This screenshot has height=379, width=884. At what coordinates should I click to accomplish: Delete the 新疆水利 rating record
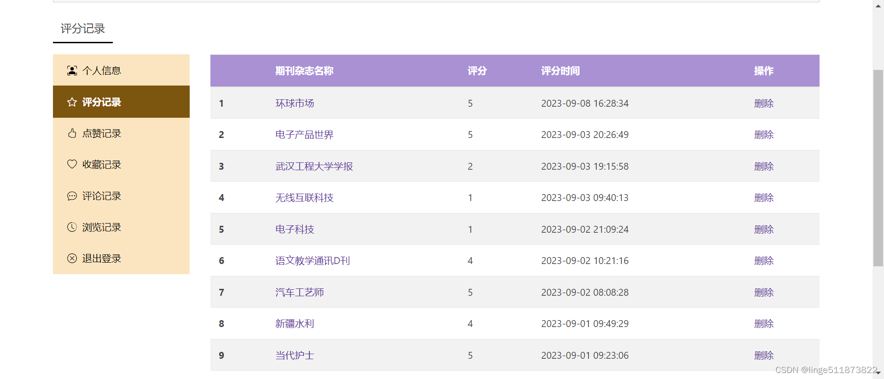pos(764,324)
